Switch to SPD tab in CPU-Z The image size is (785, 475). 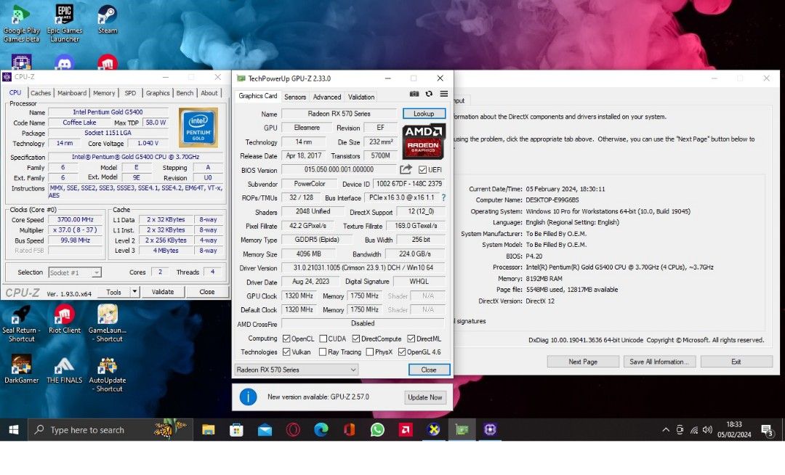pos(130,93)
